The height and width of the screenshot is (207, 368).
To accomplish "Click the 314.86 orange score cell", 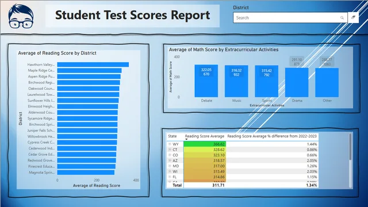I will (x=205, y=177).
